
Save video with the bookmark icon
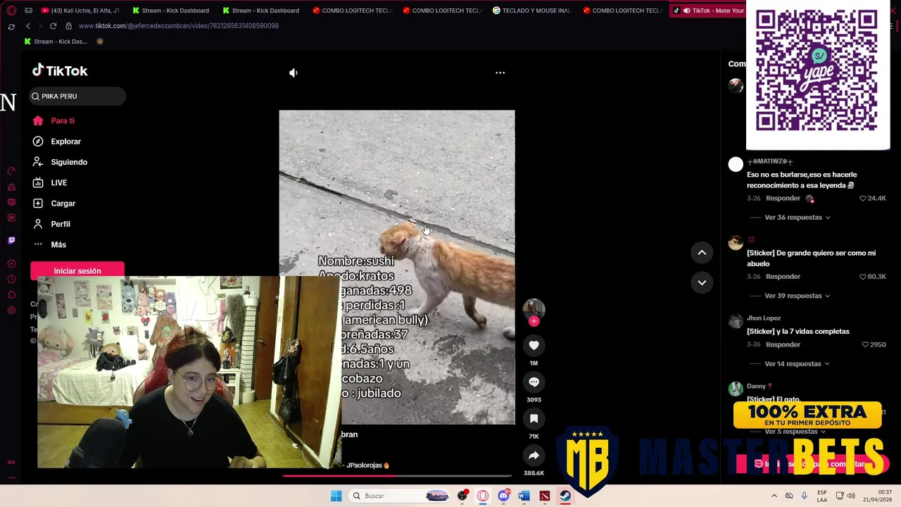click(x=534, y=418)
